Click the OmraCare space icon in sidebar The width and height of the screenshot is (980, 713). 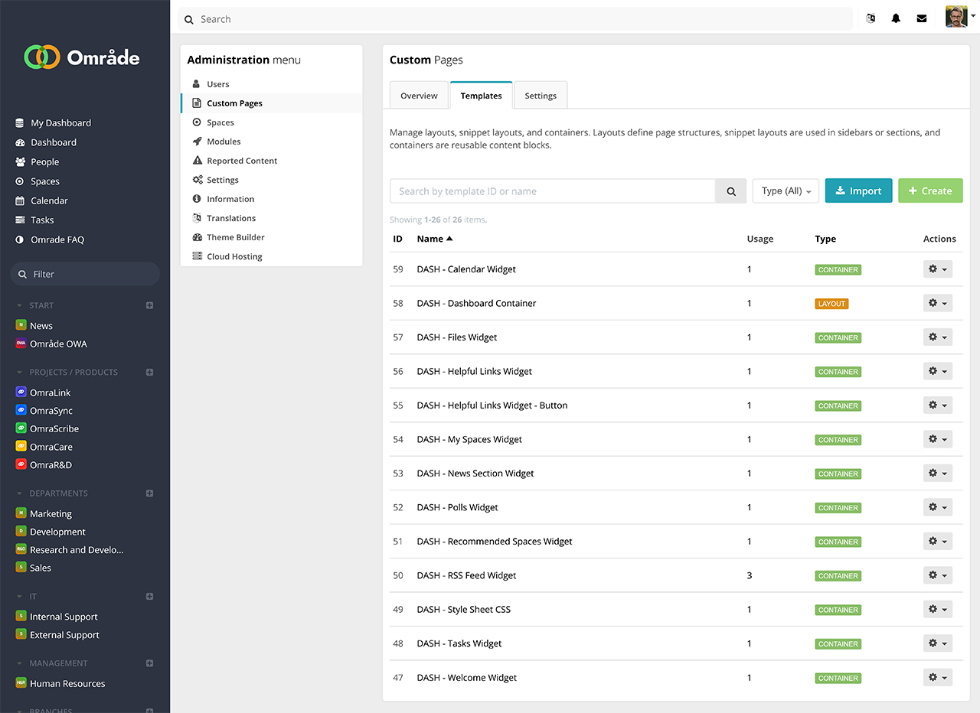(21, 447)
